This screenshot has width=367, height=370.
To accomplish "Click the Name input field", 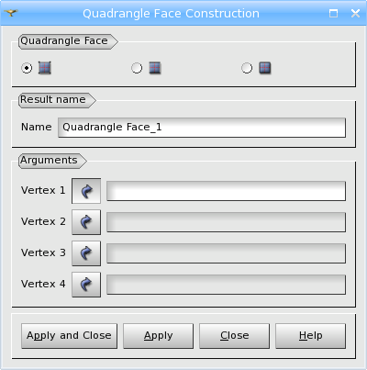I will tap(202, 128).
